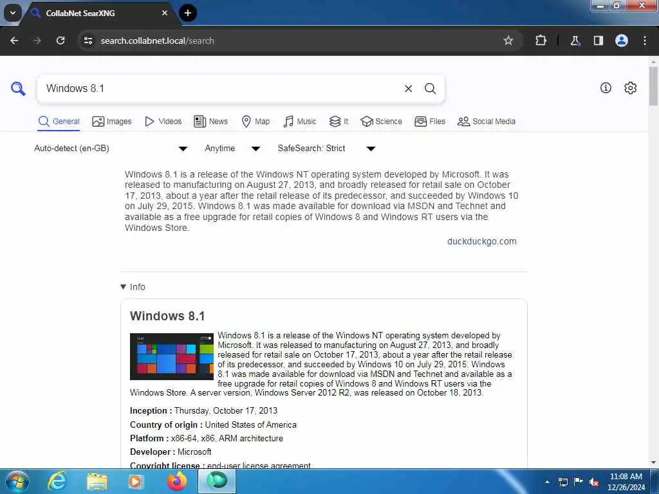Collapse the Info section
This screenshot has width=659, height=494.
click(133, 287)
